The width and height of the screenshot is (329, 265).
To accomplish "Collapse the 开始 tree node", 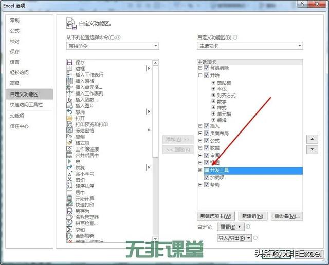I will (200, 75).
